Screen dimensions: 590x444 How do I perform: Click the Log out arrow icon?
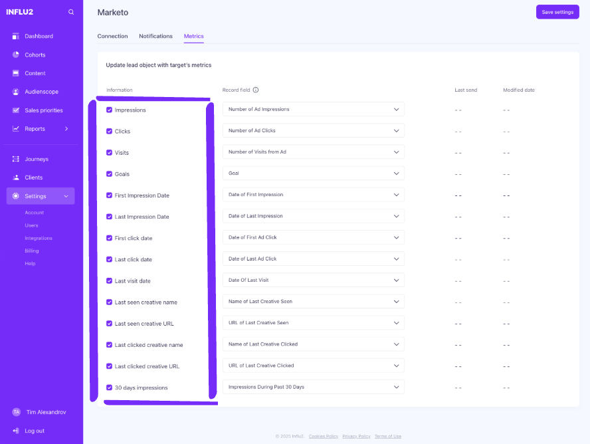(15, 431)
